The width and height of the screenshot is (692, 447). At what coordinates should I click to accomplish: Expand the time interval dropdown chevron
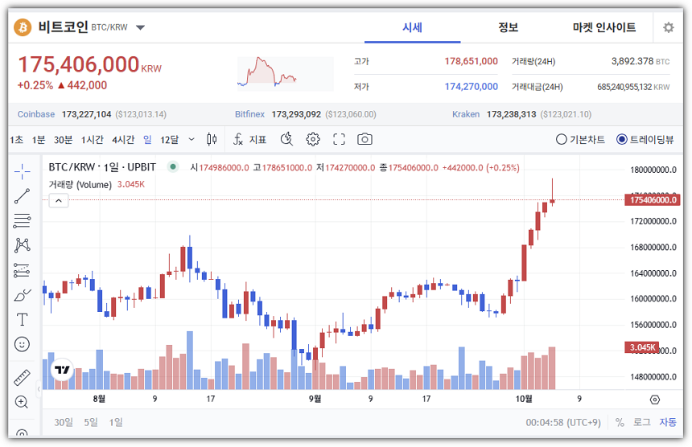192,139
